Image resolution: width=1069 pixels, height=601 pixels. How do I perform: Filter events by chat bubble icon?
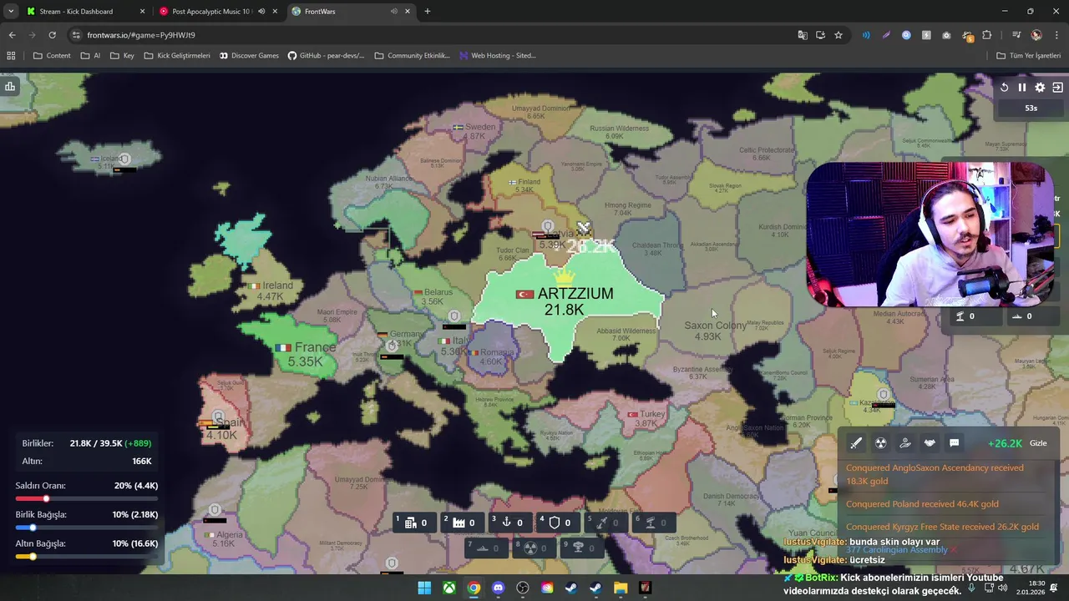(x=954, y=443)
